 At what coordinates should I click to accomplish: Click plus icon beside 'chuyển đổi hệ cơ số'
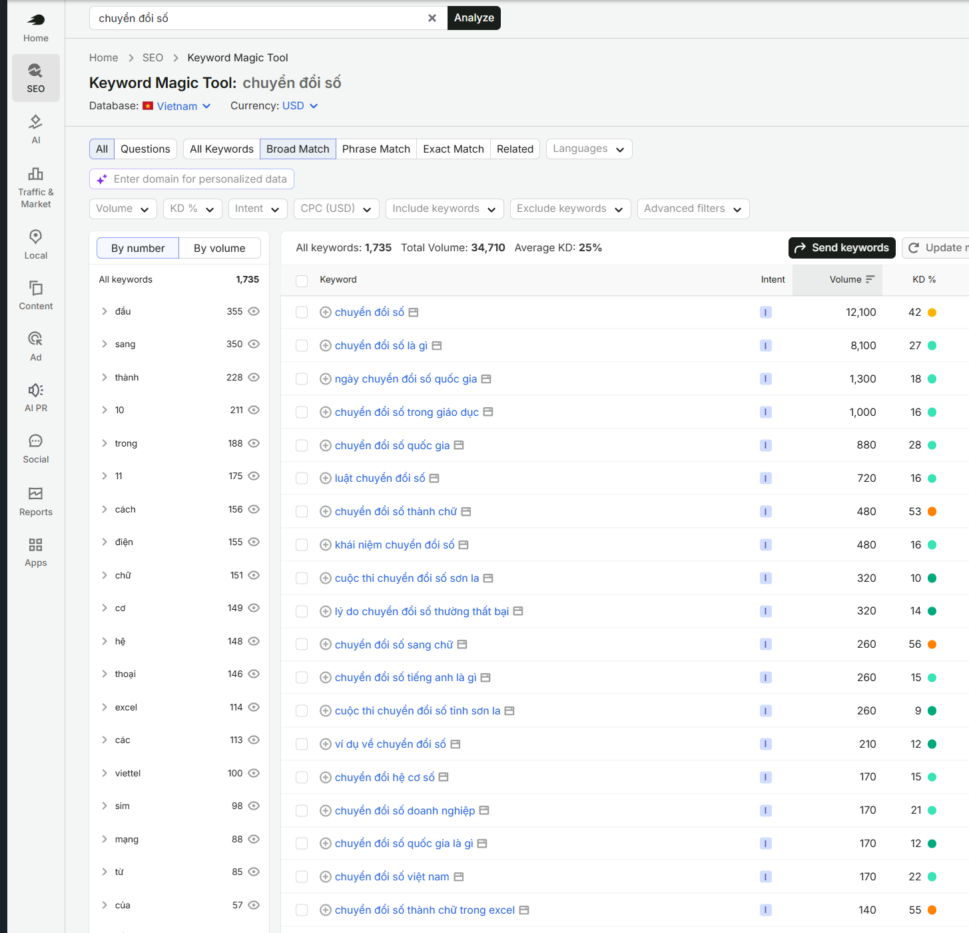click(x=326, y=777)
